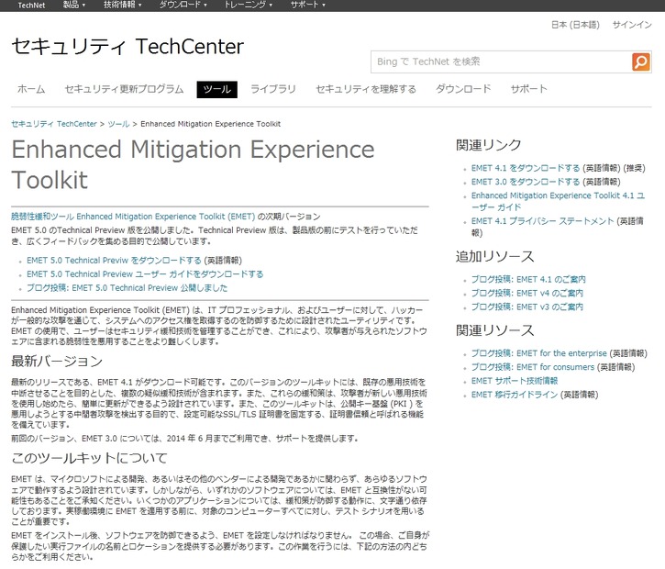665x569 pixels.
Task: Expand the ダウンロード dropdown in top bar
Action: point(183,6)
